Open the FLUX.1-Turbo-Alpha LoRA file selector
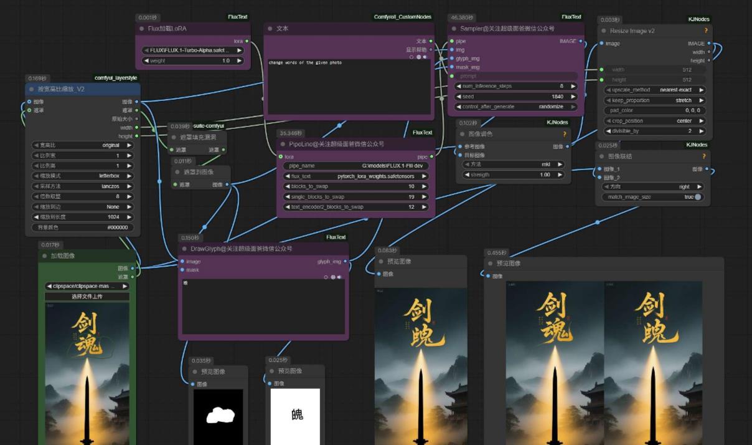Image resolution: width=752 pixels, height=445 pixels. [193, 50]
